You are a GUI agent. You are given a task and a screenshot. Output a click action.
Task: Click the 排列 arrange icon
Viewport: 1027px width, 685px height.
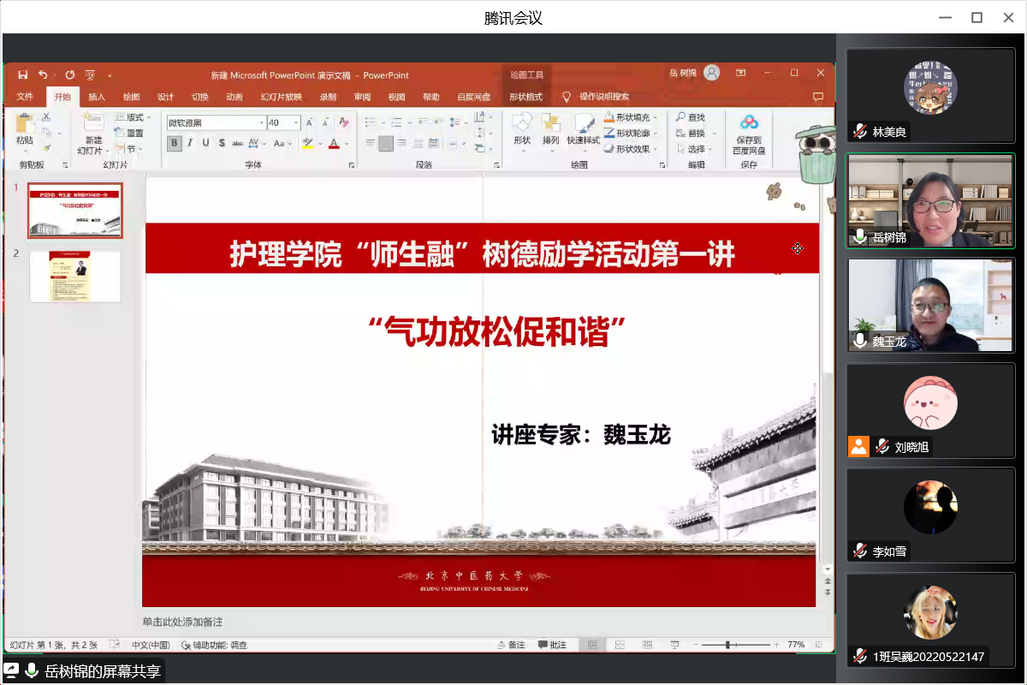550,125
